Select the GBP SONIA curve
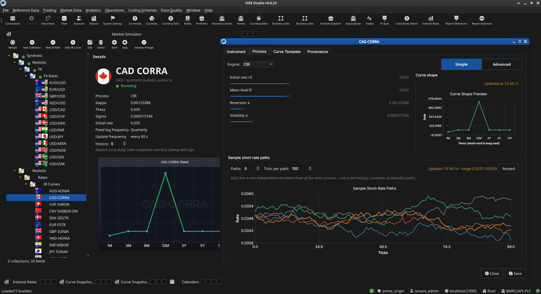541x294 pixels. [59, 231]
